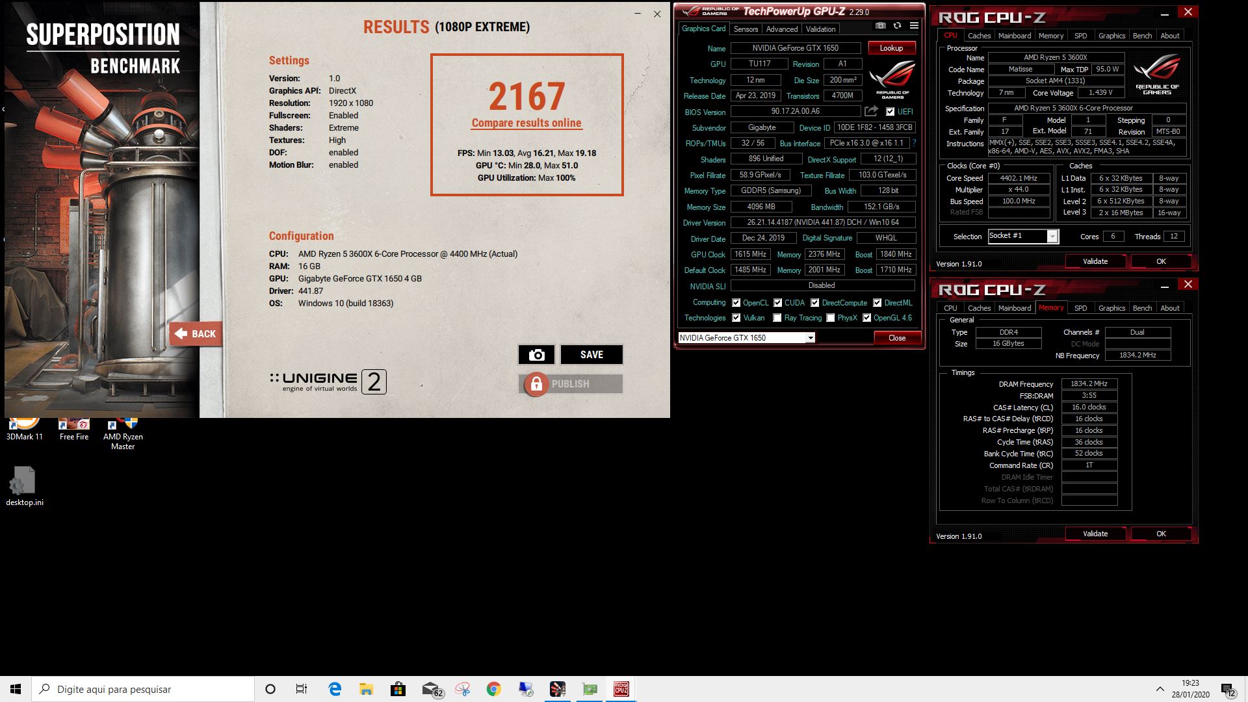Click the Superposition app taskbar icon
This screenshot has width=1248, height=702.
click(x=558, y=689)
